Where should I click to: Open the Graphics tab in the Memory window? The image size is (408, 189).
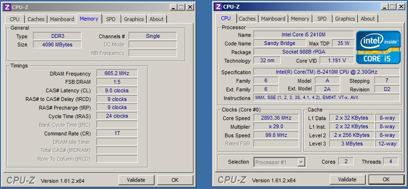(134, 19)
